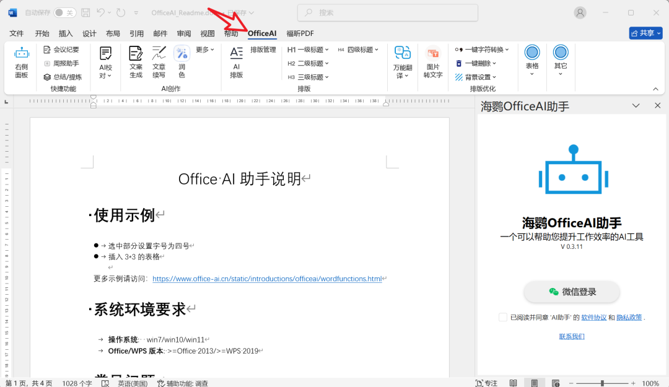Open the 文件 menu
Viewport: 669px width, 387px height.
(x=16, y=33)
